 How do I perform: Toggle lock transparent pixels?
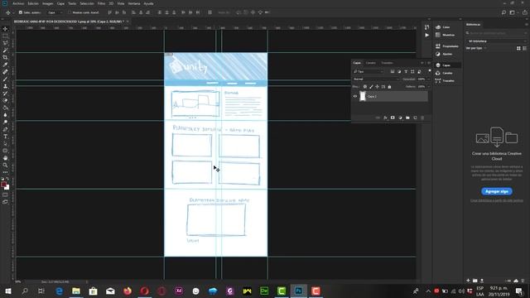point(365,87)
